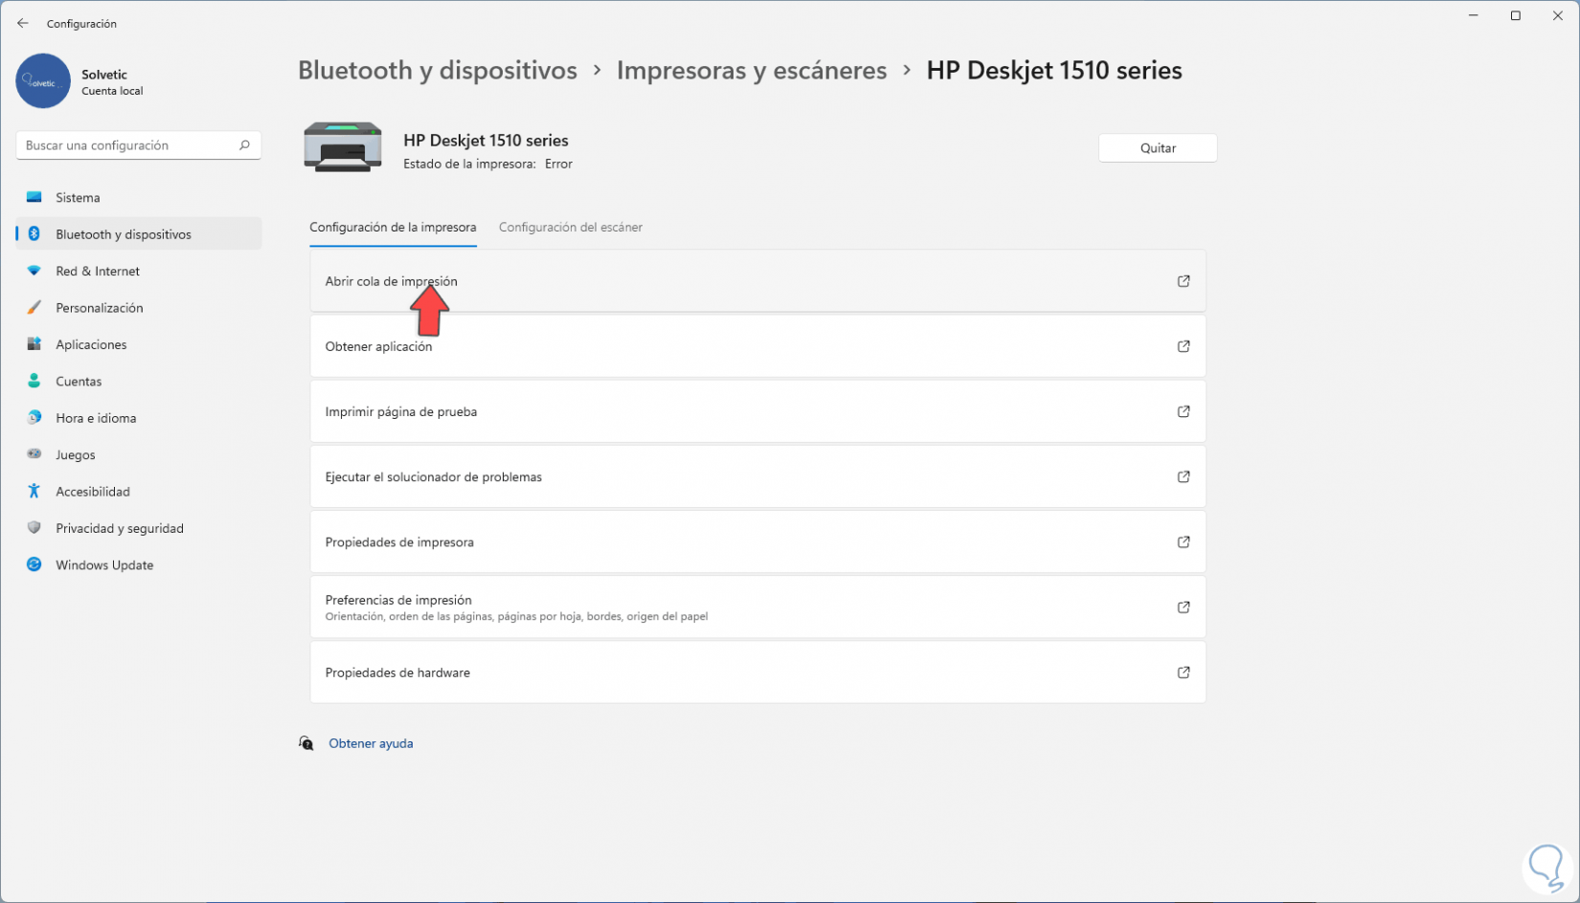Screen dimensions: 1580x903
Task: Click the Aplicaciones icon in sidebar
Action: 34,344
